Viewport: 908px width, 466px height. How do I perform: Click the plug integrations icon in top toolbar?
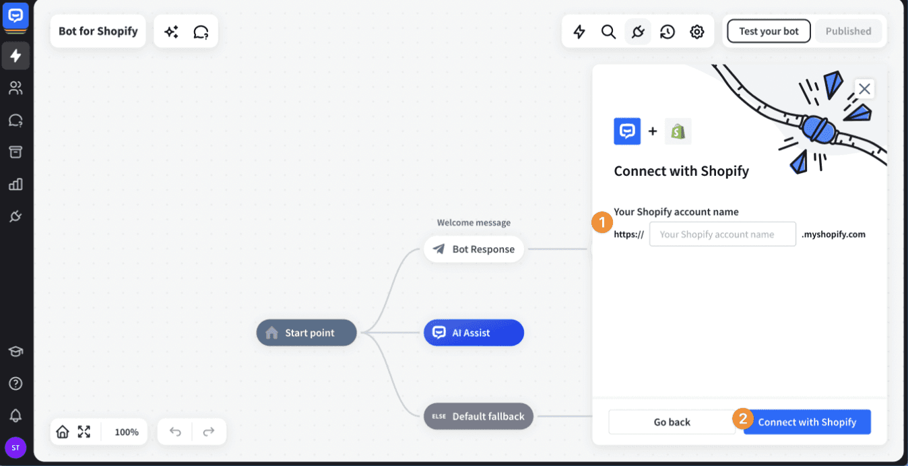tap(638, 32)
